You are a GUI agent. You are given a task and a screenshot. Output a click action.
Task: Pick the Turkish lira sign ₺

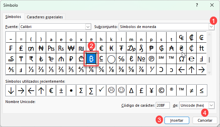tap(41, 59)
